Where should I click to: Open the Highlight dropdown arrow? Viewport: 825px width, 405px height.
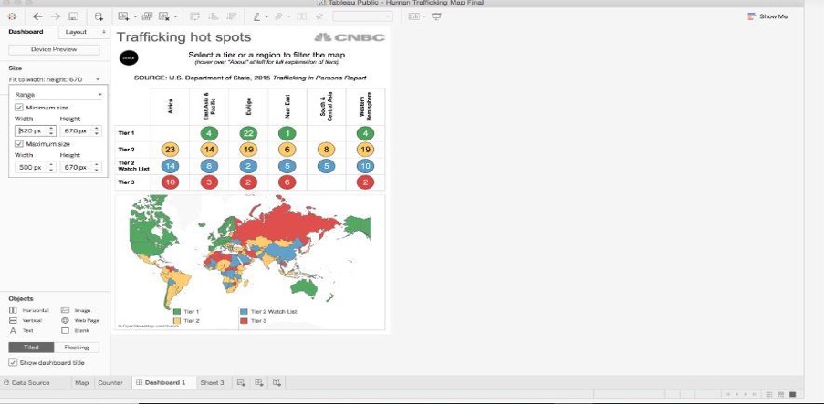click(266, 16)
